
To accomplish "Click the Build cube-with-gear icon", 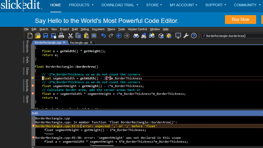I will [161, 36].
